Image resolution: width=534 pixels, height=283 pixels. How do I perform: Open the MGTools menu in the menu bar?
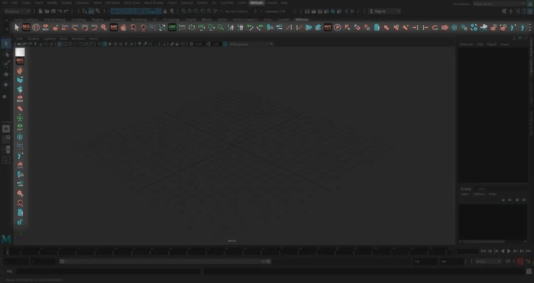pyautogui.click(x=257, y=3)
